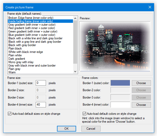This screenshot has width=157, height=136.
Task: Toggle Auto-load default sizes on style change
Action: pyautogui.click(x=10, y=114)
